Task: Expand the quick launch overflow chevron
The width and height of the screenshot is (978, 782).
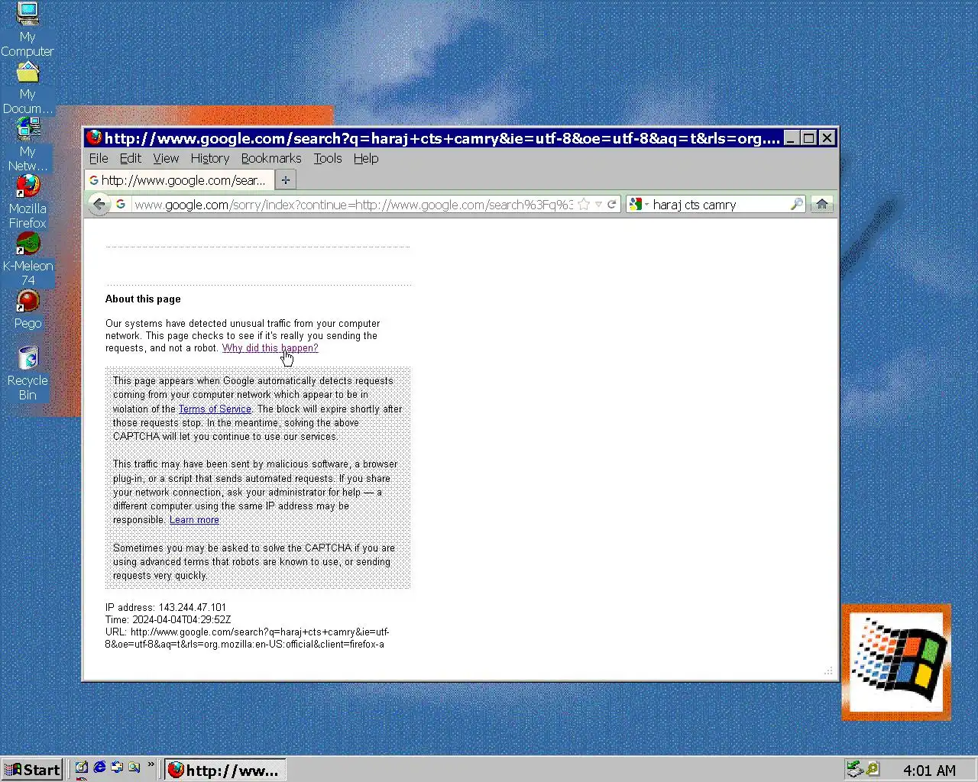Action: [x=151, y=764]
